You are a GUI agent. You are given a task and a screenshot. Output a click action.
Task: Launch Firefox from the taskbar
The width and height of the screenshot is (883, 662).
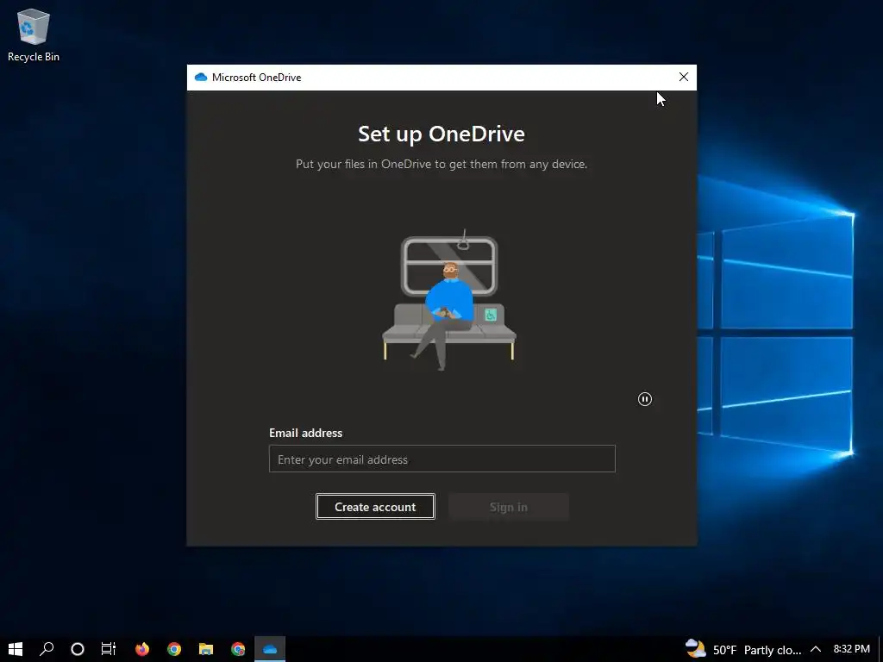[142, 649]
